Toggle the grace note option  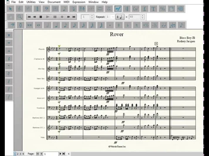click(182, 25)
